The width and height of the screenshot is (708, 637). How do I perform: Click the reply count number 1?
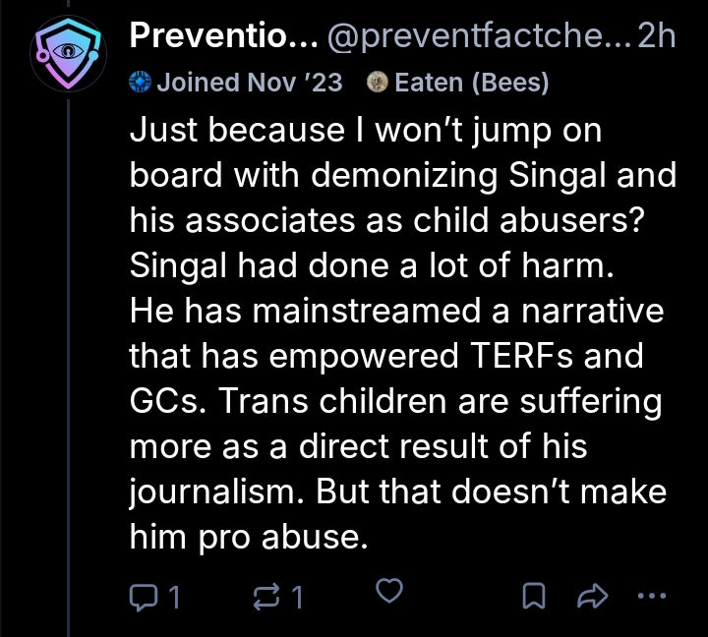tap(174, 595)
